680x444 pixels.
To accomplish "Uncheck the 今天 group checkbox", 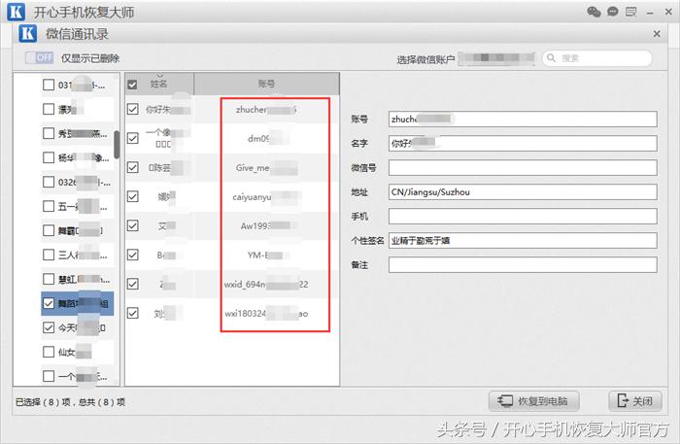I will click(49, 327).
